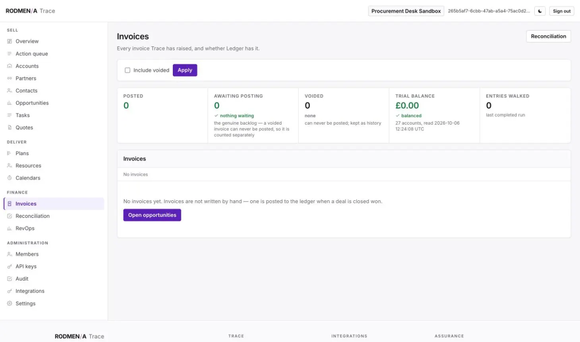The width and height of the screenshot is (580, 342).
Task: Click the Reconciliation checkbox icon in sidebar
Action: pos(10,216)
